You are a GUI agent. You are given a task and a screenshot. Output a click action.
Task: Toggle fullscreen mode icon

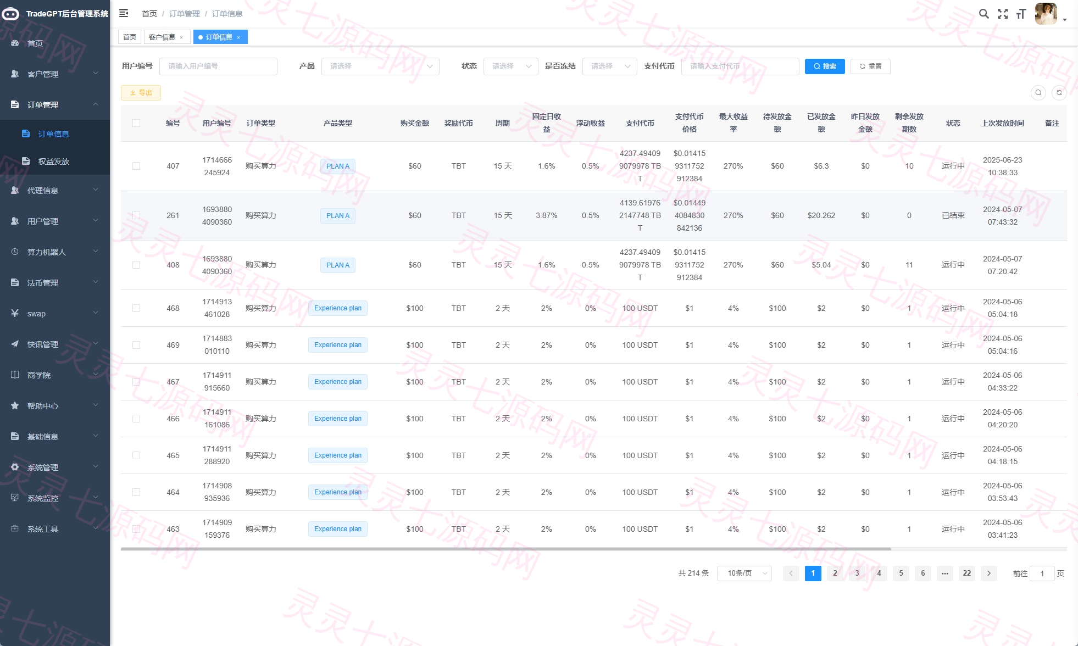[1003, 14]
